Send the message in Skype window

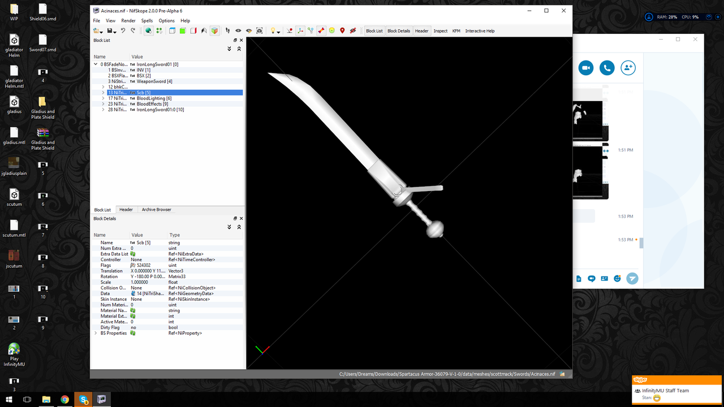pos(632,278)
